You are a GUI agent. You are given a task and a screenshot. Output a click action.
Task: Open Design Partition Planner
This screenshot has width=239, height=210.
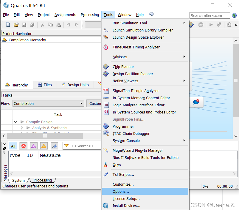coord(145,74)
